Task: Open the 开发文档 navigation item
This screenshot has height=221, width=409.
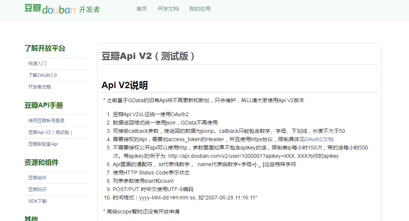Action: pos(168,9)
